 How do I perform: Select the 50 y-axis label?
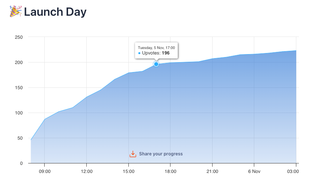(20, 138)
